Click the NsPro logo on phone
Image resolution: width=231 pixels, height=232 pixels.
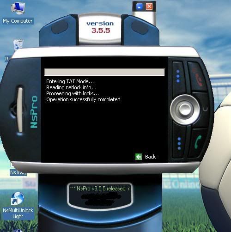coord(34,112)
